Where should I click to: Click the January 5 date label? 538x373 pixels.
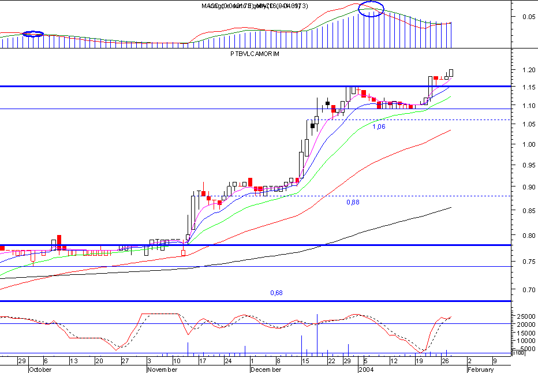366,361
